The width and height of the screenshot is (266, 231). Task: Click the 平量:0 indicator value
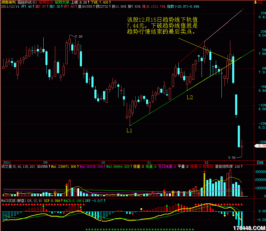[x=183, y=167]
